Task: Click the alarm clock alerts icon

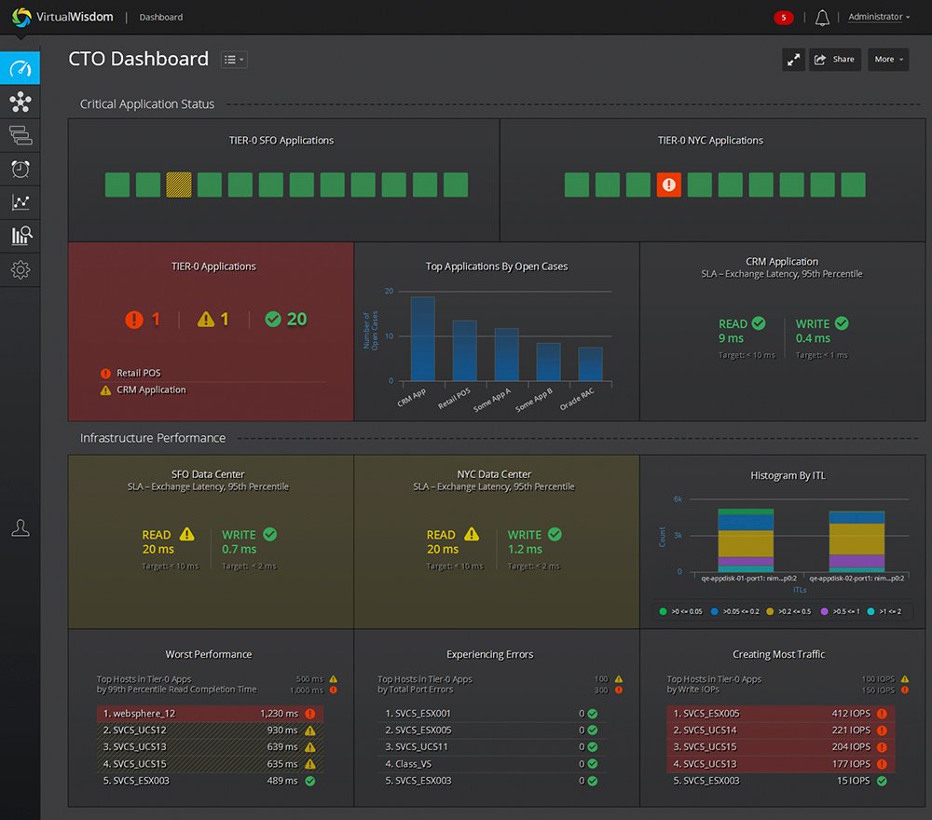Action: (x=19, y=169)
